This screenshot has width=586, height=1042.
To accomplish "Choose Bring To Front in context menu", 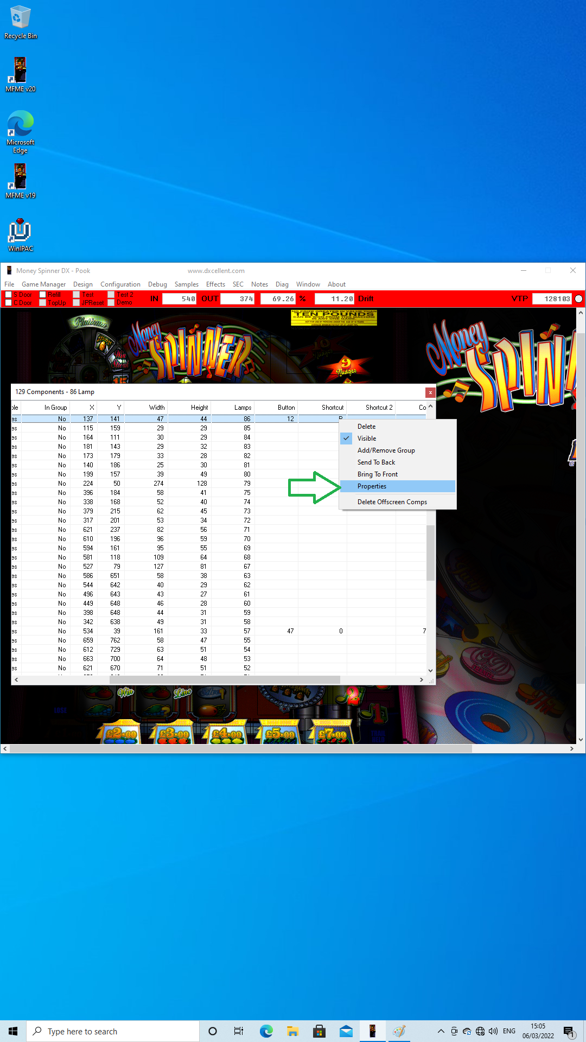I will tap(398, 474).
